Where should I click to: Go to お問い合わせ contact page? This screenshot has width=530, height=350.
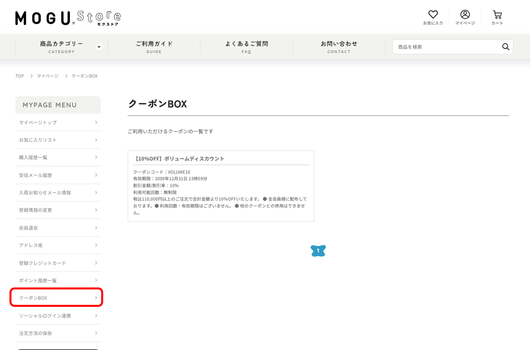338,47
